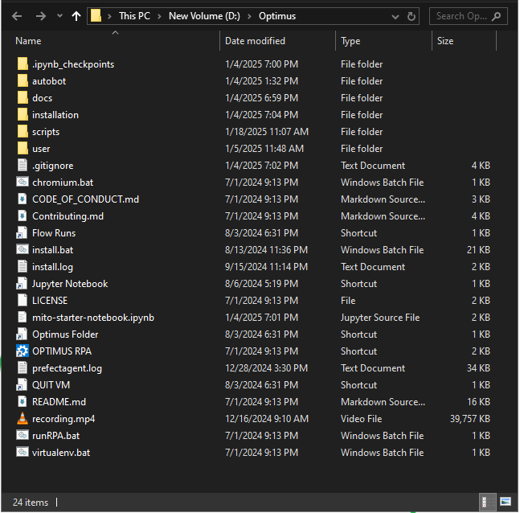
Task: Click 39,757 KB size value
Action: (470, 419)
